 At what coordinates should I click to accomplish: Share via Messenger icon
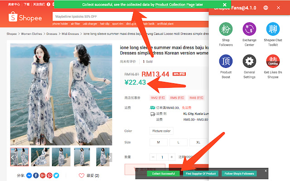(x=29, y=175)
